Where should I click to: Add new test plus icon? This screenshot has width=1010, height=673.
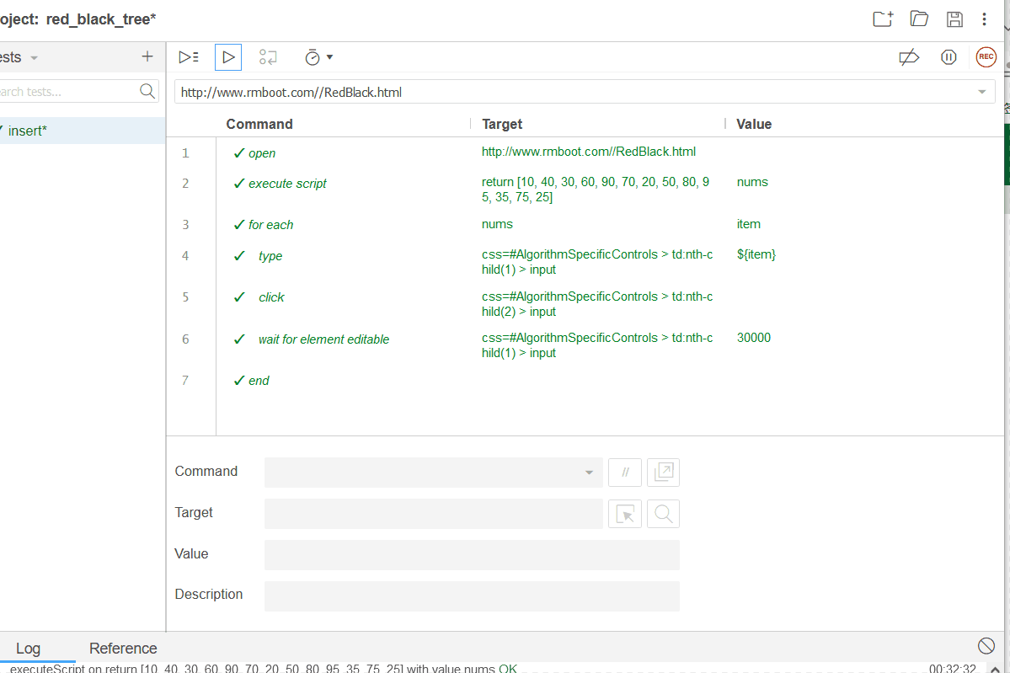[147, 56]
